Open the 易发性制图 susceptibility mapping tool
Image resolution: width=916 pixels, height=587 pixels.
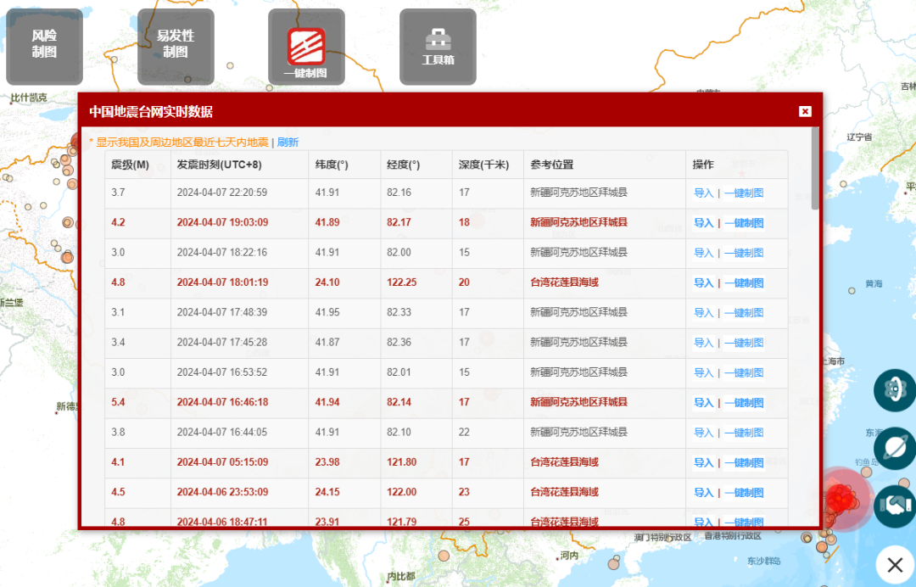click(176, 47)
